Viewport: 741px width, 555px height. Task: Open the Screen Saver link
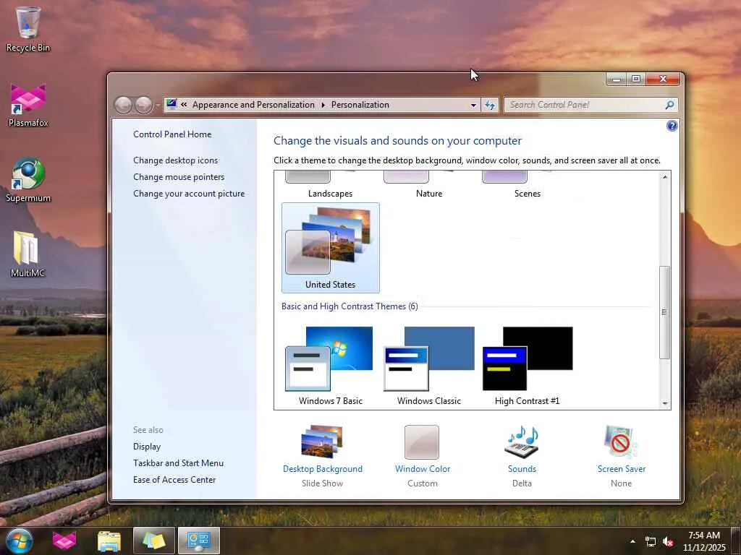621,468
